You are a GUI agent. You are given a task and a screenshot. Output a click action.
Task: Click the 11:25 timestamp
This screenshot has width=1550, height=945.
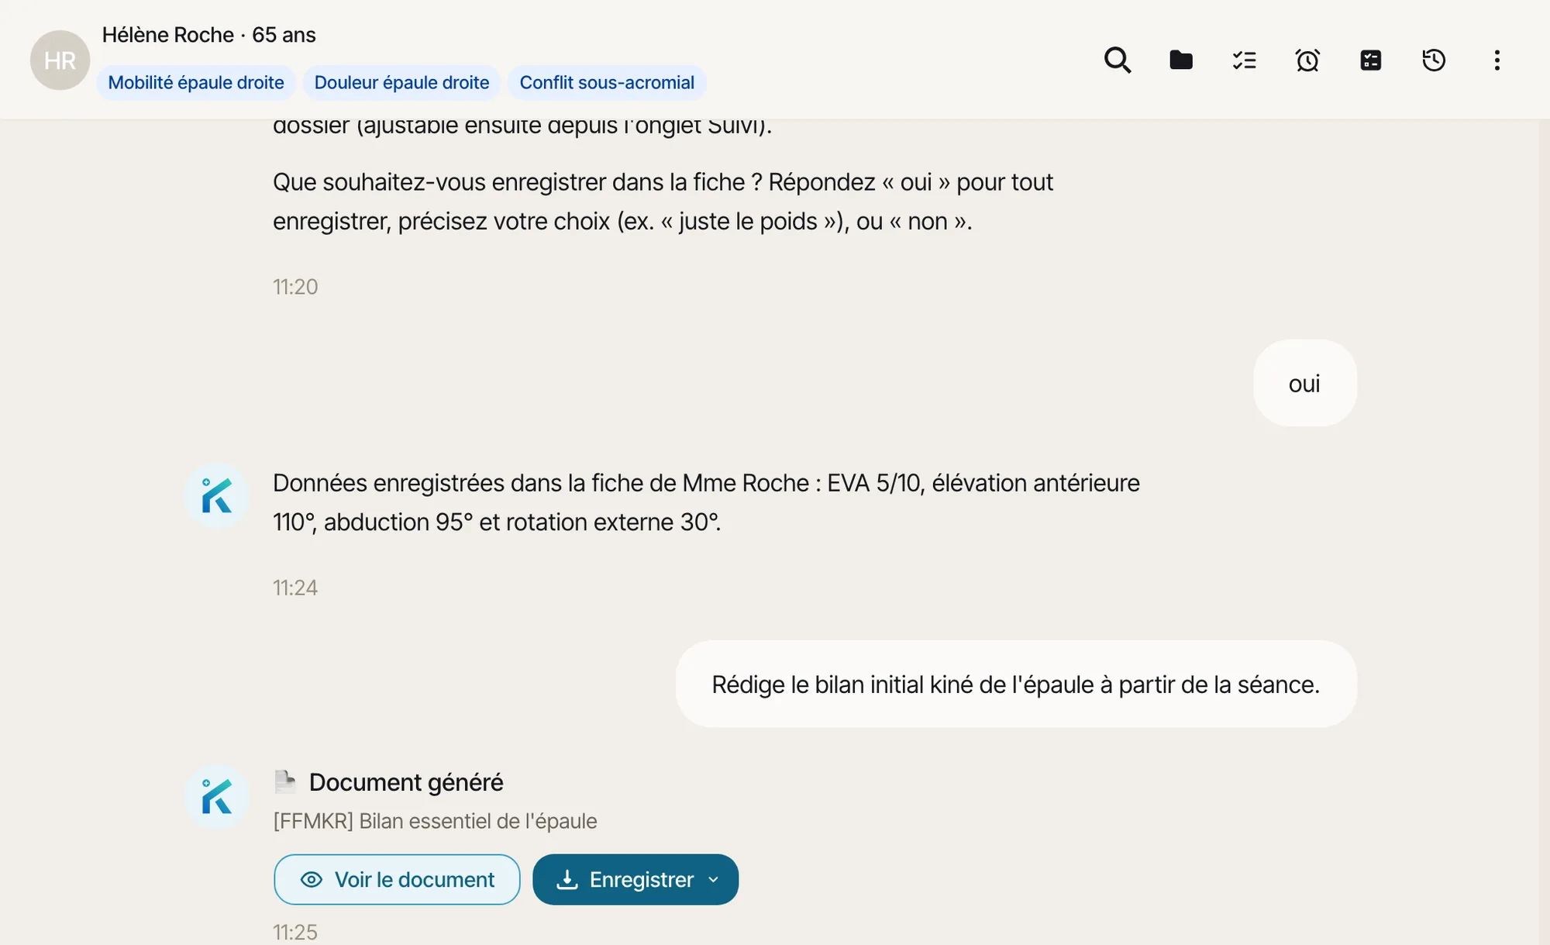point(295,932)
